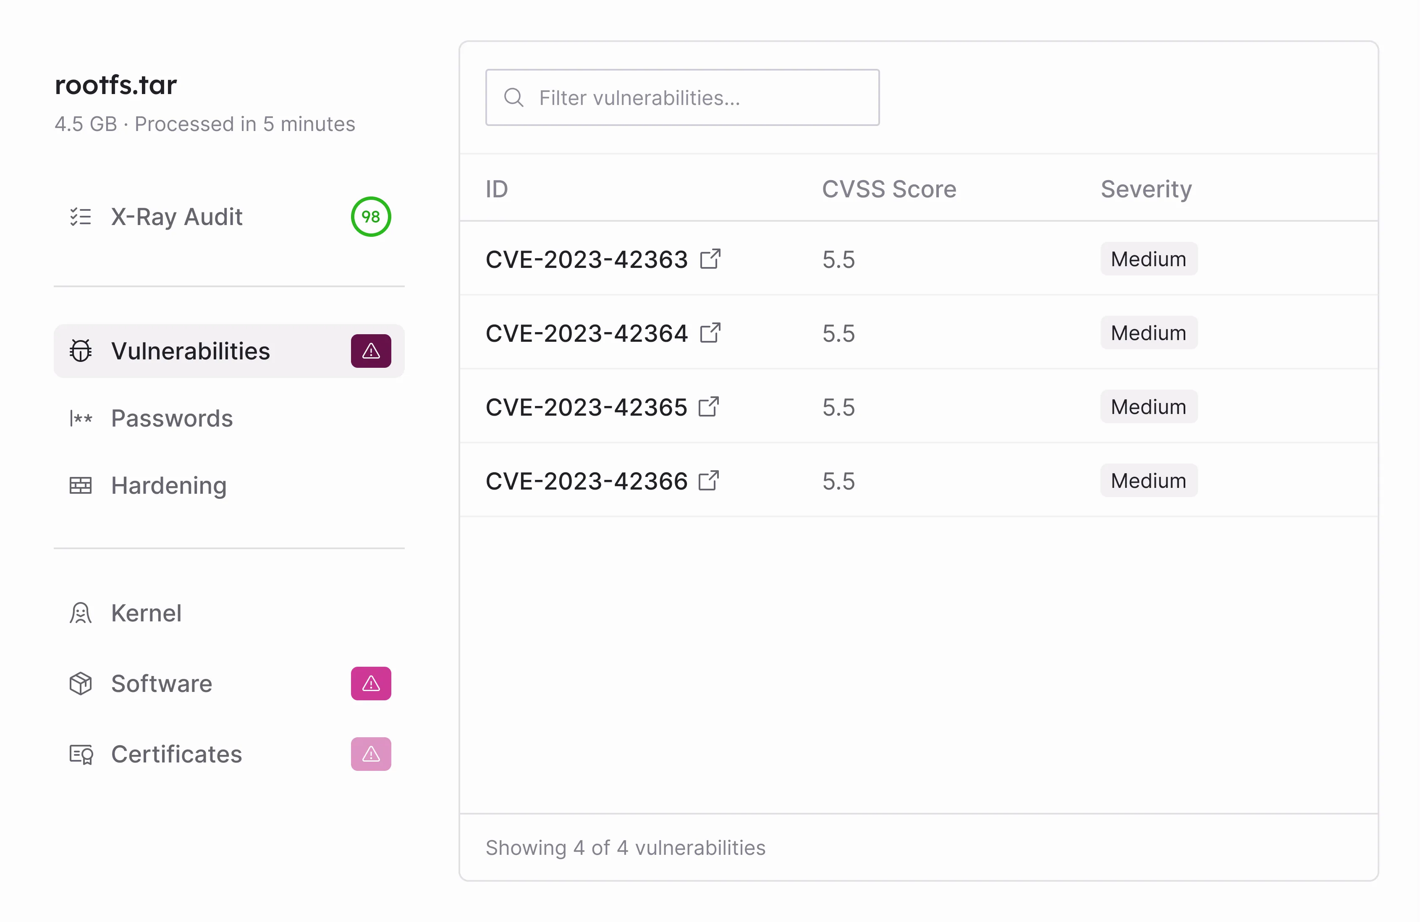The width and height of the screenshot is (1420, 922).
Task: Open the X-Ray Audit section
Action: [177, 217]
